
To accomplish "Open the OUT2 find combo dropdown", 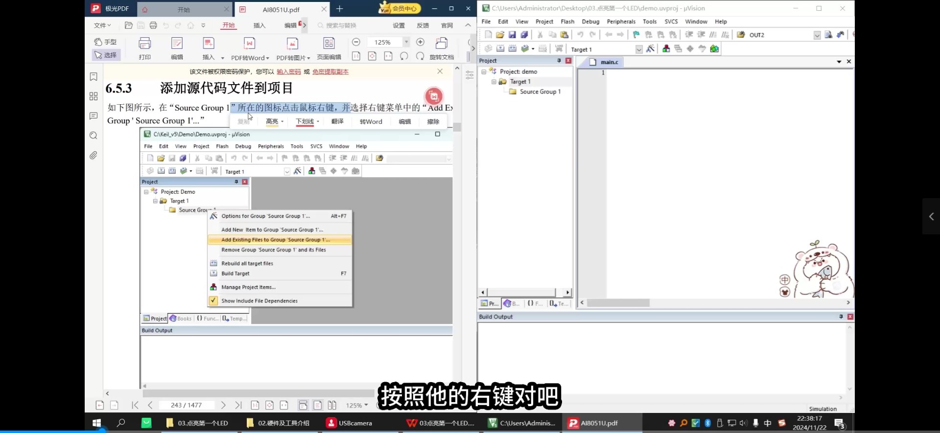I will (x=817, y=35).
